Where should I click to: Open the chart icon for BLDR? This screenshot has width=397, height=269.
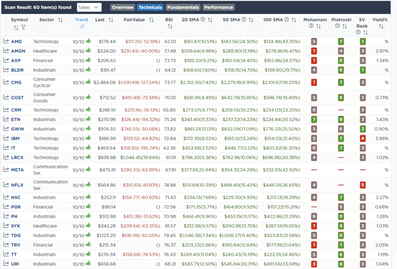[x=6, y=70]
